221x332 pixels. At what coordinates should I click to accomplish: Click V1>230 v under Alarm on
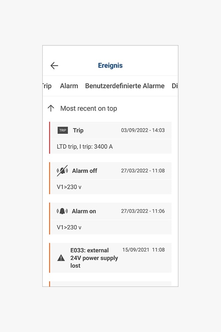pos(69,227)
